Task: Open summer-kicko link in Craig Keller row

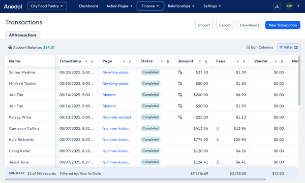Action: click(116, 151)
